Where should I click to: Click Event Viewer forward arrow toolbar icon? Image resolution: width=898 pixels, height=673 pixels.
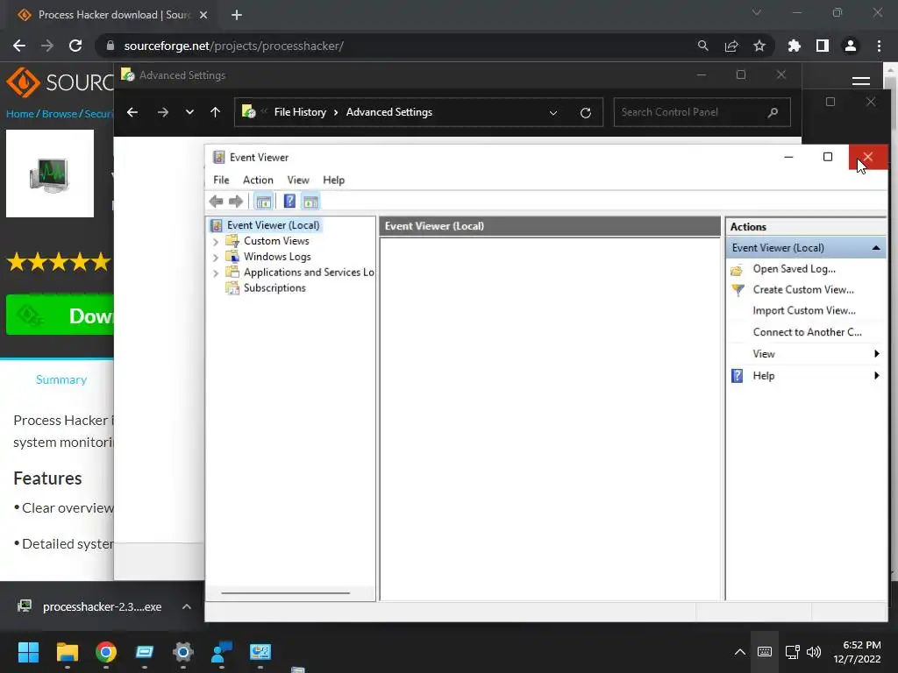pyautogui.click(x=235, y=202)
